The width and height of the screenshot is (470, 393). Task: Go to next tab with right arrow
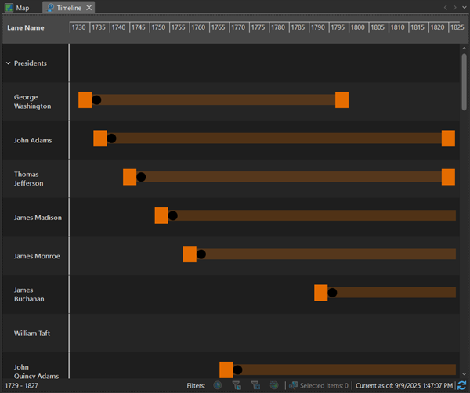[454, 8]
